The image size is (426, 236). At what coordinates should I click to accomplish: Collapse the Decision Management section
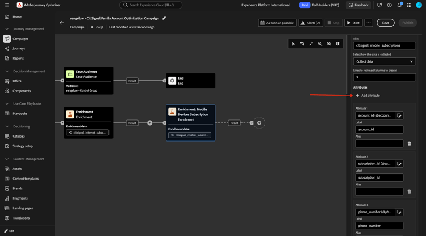point(7,71)
